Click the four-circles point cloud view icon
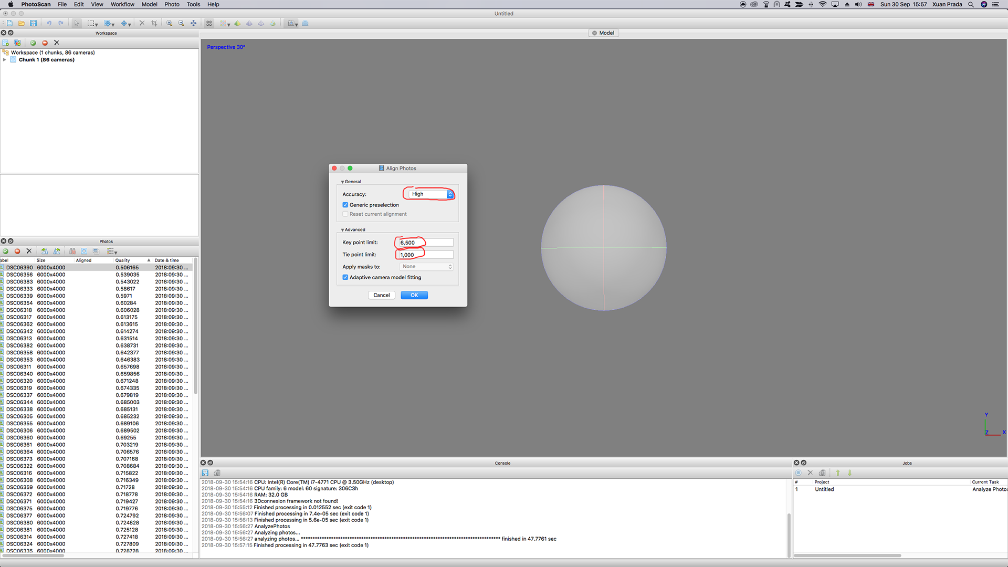 coord(209,23)
